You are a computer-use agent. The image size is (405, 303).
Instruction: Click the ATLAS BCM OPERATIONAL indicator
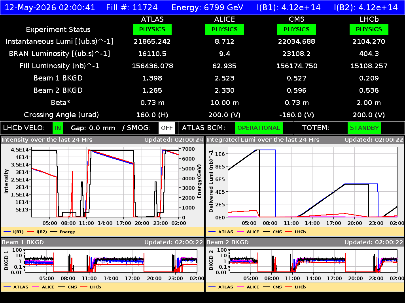click(x=259, y=128)
